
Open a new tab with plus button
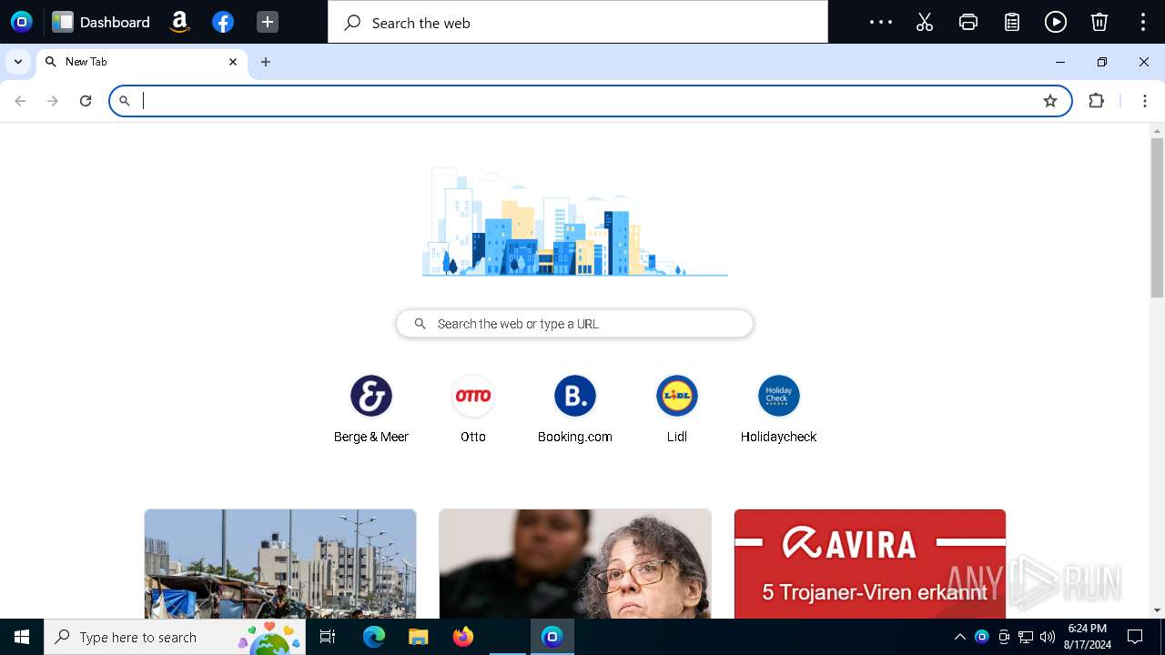(266, 62)
